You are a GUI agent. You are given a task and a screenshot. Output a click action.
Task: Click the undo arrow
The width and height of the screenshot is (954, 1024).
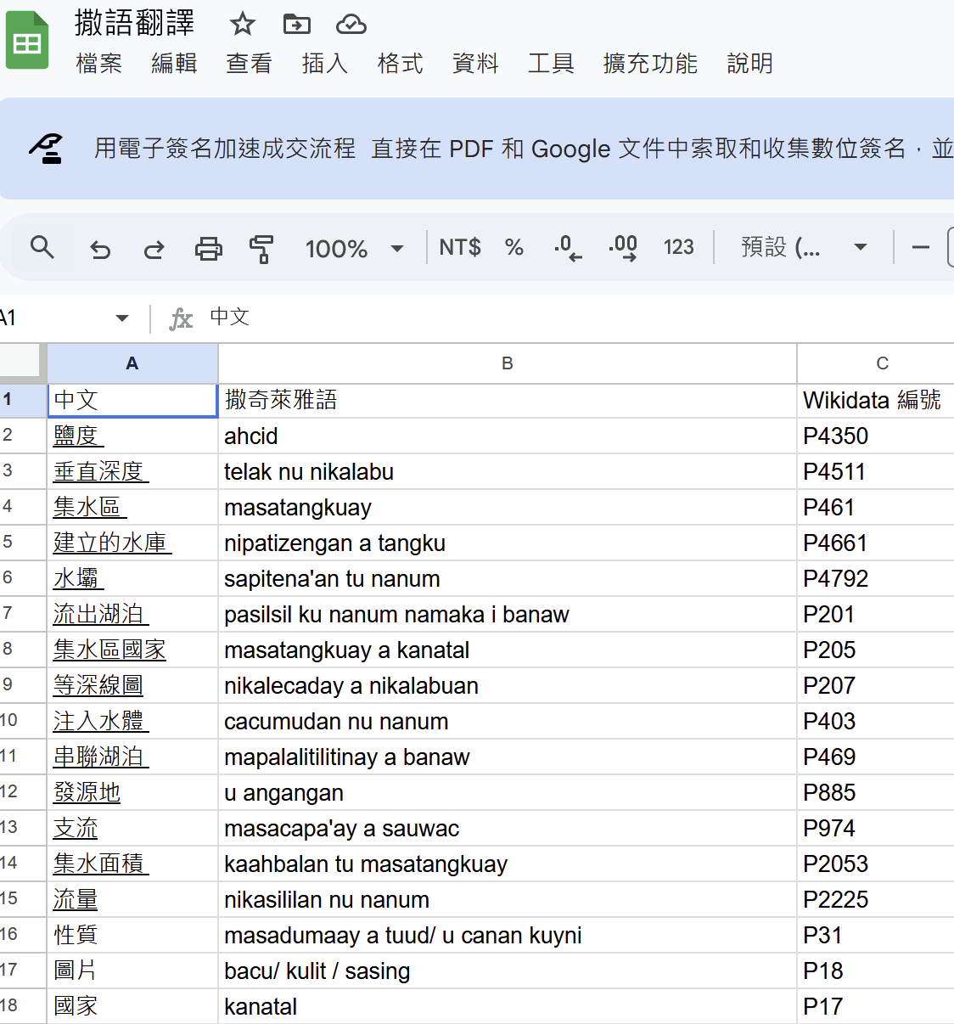[100, 249]
